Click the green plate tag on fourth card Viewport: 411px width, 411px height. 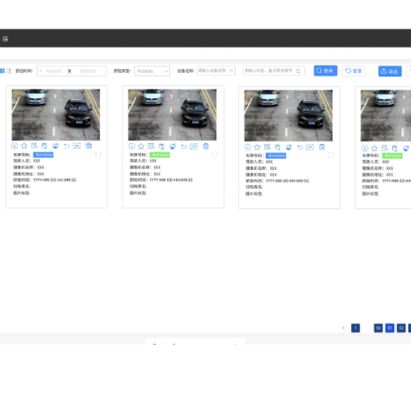pyautogui.click(x=392, y=155)
